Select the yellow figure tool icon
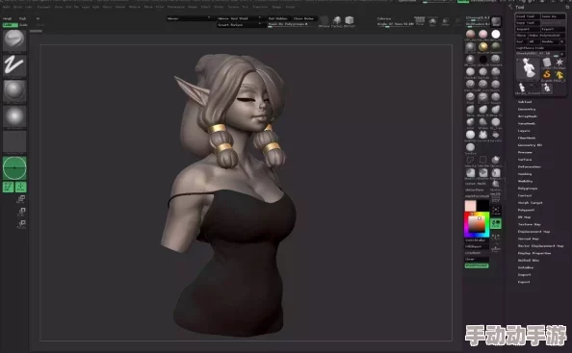This screenshot has height=353, width=572. pos(559,75)
